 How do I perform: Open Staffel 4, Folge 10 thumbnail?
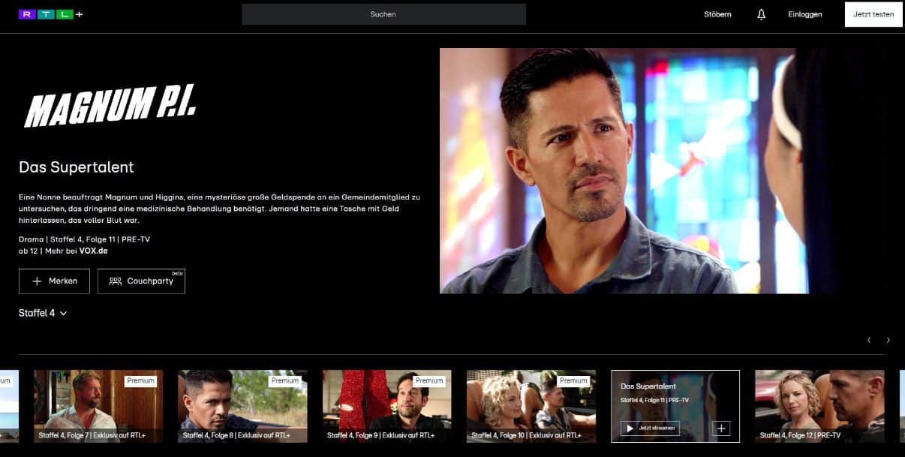point(531,406)
